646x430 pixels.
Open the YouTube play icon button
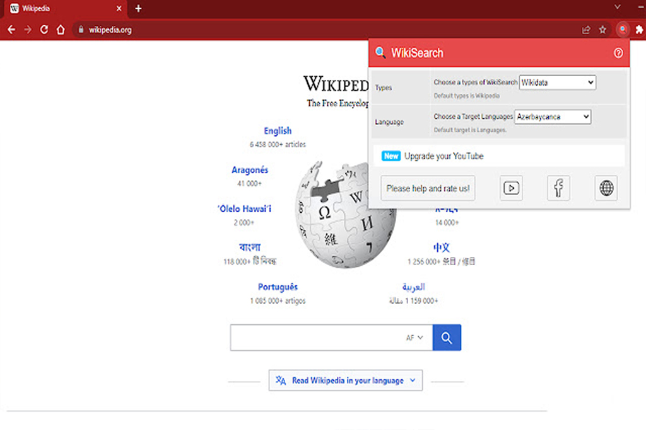(x=511, y=188)
